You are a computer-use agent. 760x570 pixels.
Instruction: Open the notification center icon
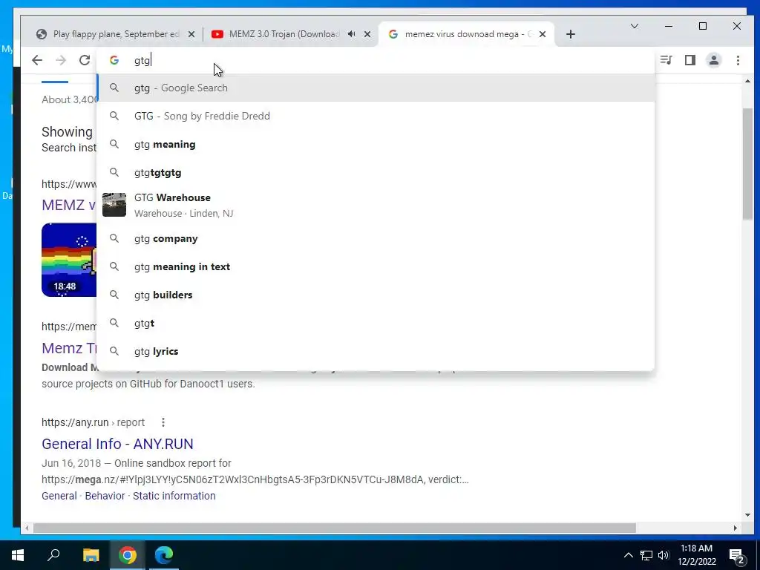pyautogui.click(x=737, y=555)
